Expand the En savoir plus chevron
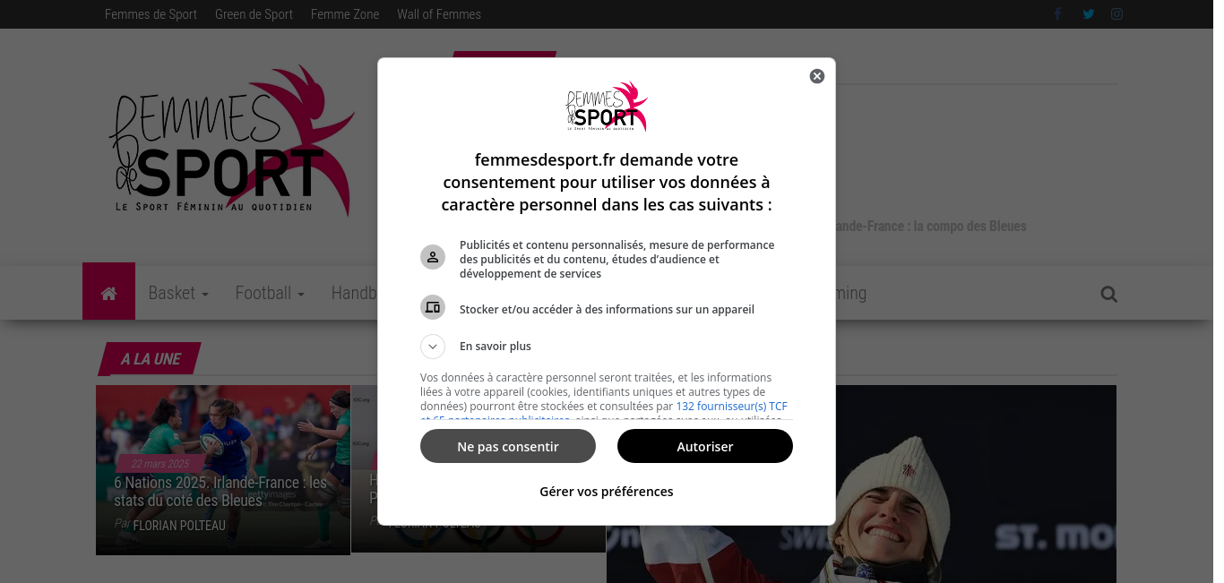The width and height of the screenshot is (1224, 583). click(x=433, y=347)
